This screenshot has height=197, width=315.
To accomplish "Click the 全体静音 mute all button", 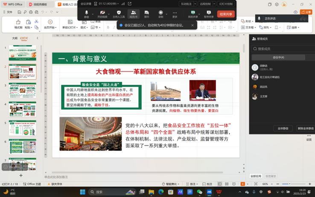I will tap(283, 128).
